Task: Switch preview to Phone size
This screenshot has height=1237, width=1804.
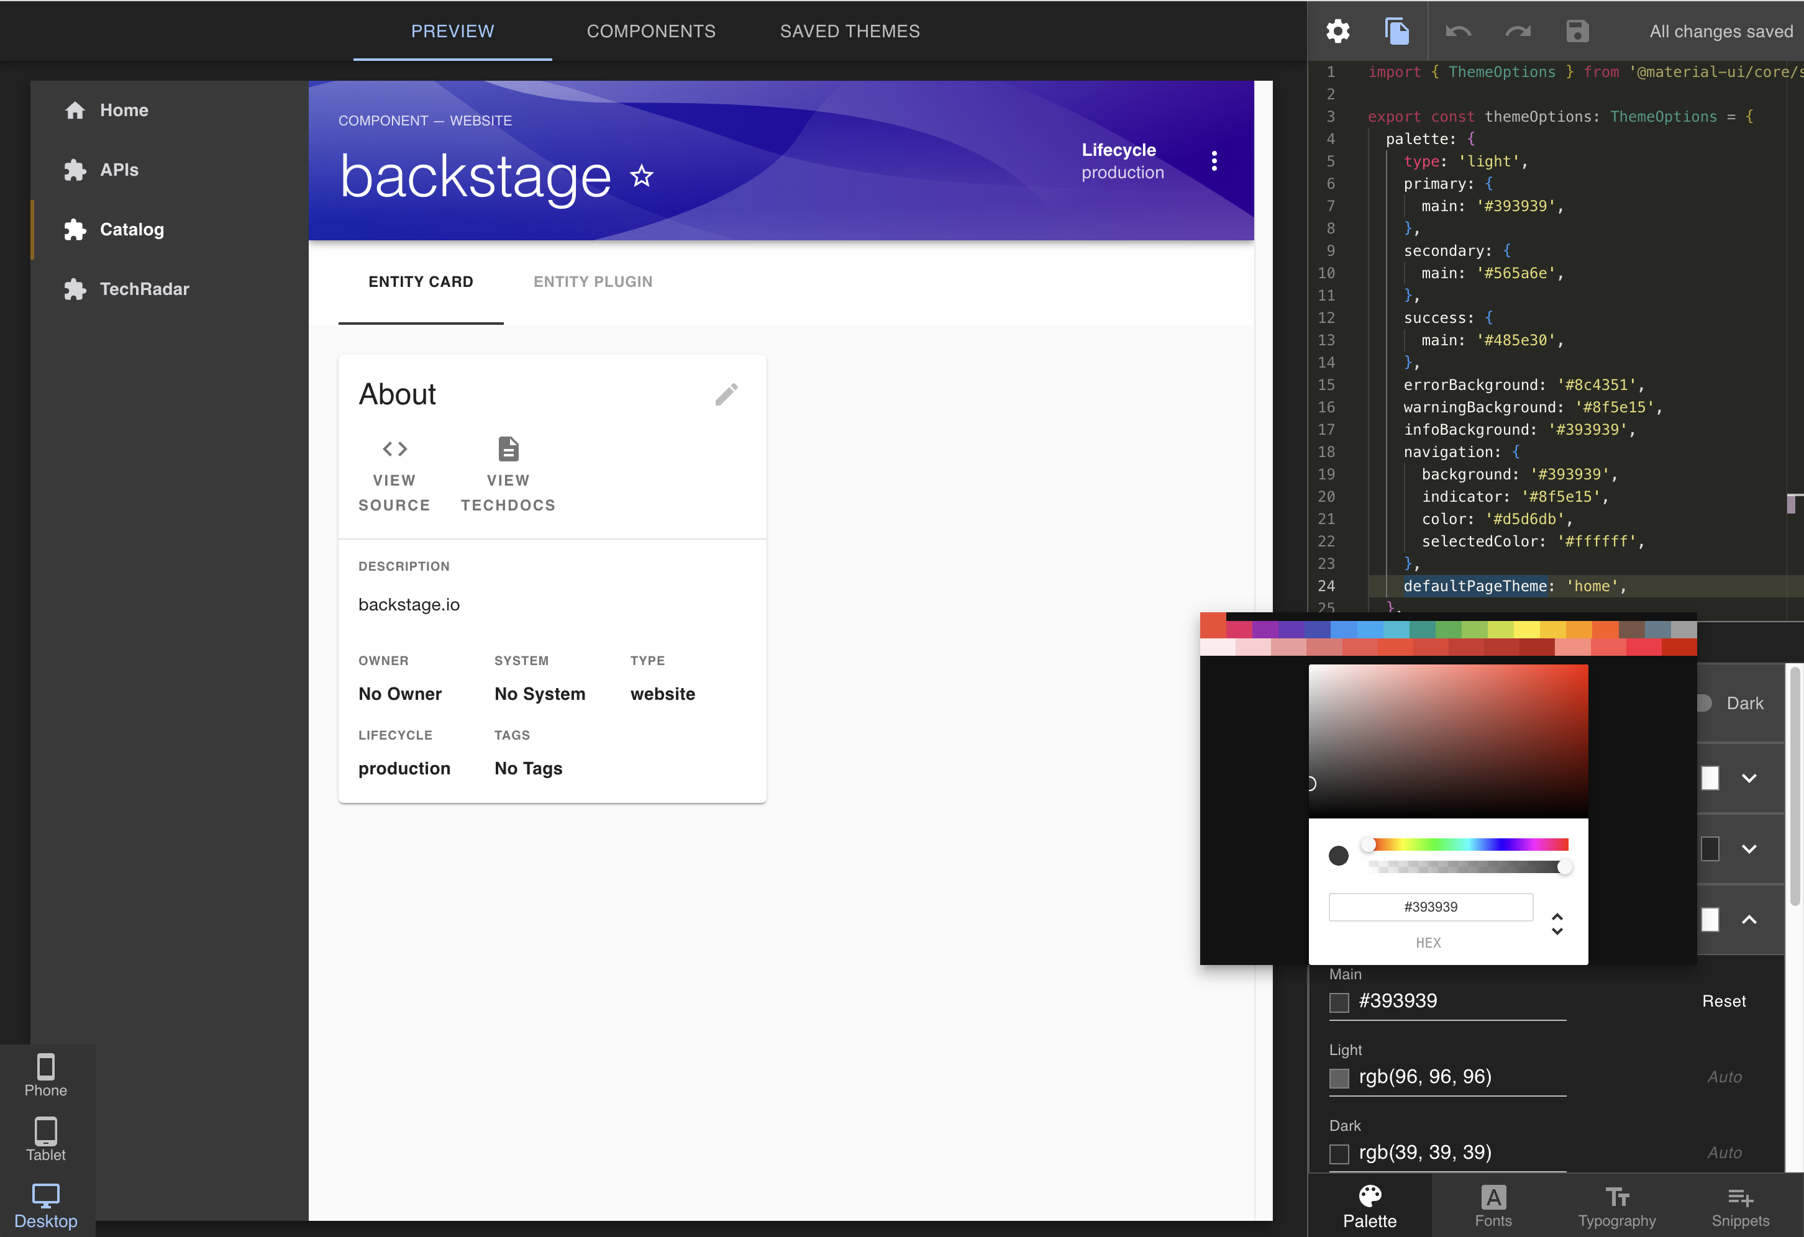Action: point(46,1076)
